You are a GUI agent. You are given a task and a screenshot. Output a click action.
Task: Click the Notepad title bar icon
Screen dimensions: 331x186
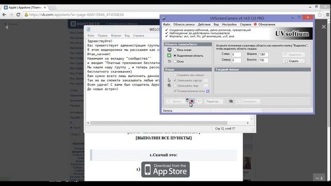pyautogui.click(x=88, y=29)
